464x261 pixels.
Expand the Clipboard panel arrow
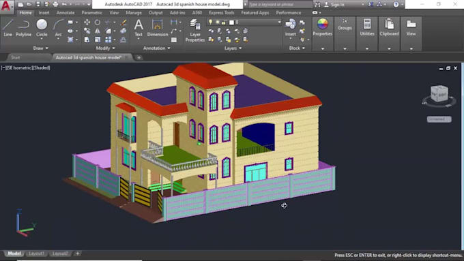click(x=389, y=48)
